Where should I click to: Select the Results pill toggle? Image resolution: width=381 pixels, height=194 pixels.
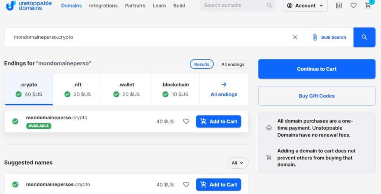click(x=202, y=64)
